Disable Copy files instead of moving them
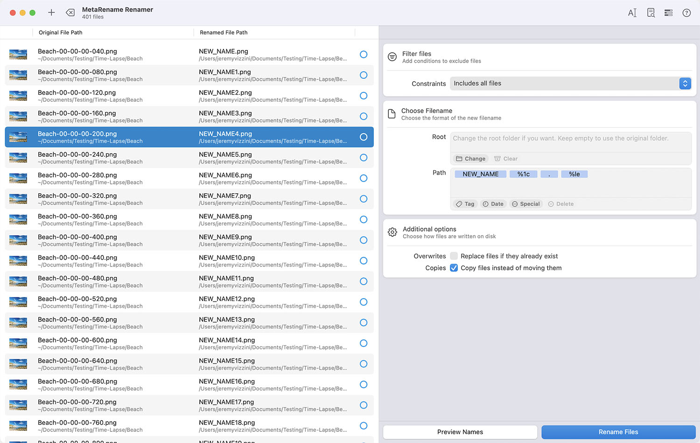The image size is (700, 443). point(454,268)
